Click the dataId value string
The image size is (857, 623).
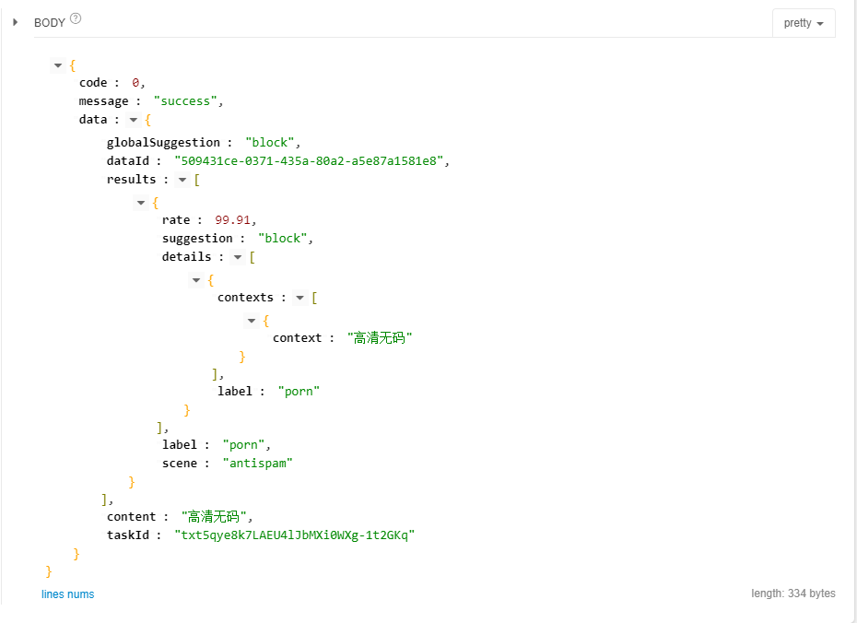click(310, 161)
